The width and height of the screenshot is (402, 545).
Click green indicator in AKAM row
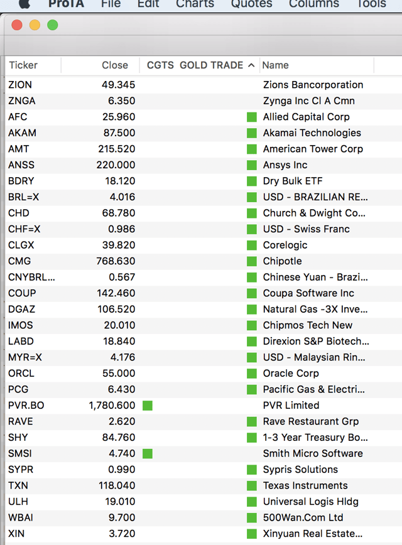point(252,133)
